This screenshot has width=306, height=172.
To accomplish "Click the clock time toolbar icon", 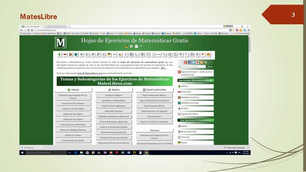I will [x=170, y=55].
